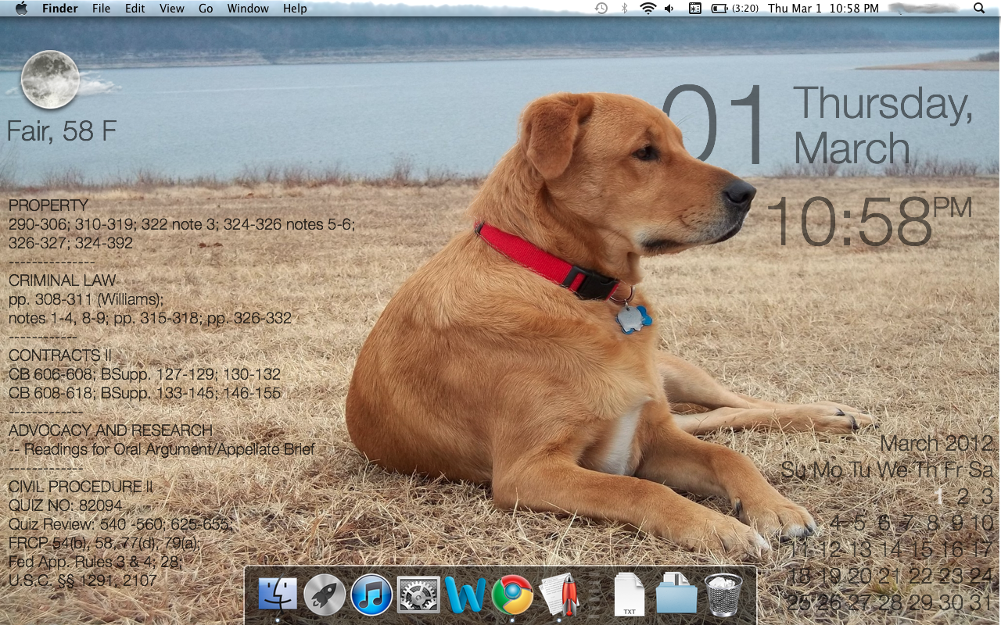
Task: Click the volume speaker icon
Action: click(669, 9)
